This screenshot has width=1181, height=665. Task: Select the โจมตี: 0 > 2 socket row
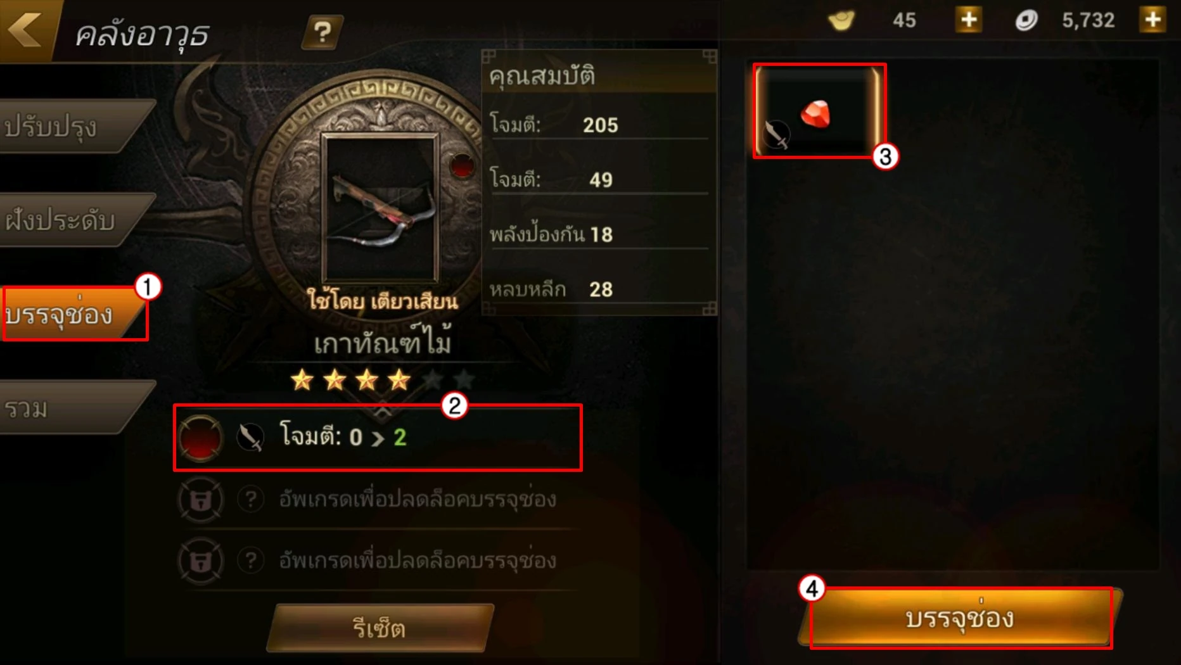pyautogui.click(x=378, y=438)
